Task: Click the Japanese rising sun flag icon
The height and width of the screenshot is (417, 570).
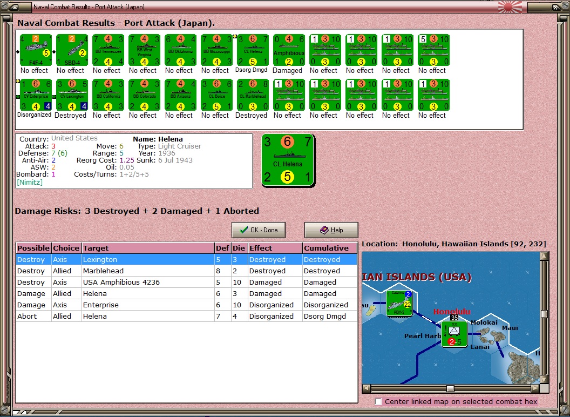Action: 510,7
